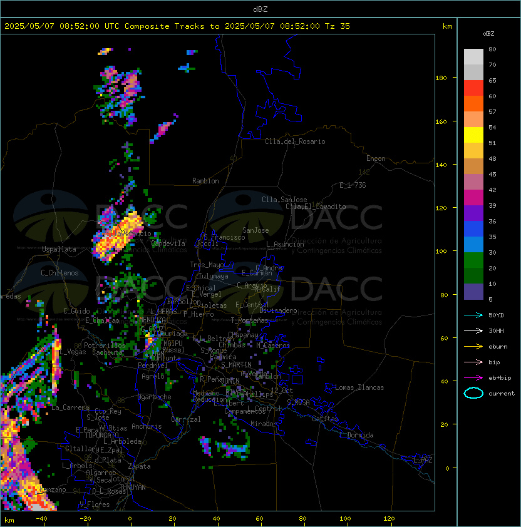Click the magenta eb+bip arrow in legend
Screen dimensions: 521x527
click(473, 378)
